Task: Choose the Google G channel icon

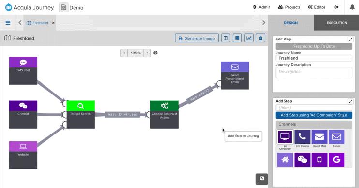Action: (x=337, y=160)
